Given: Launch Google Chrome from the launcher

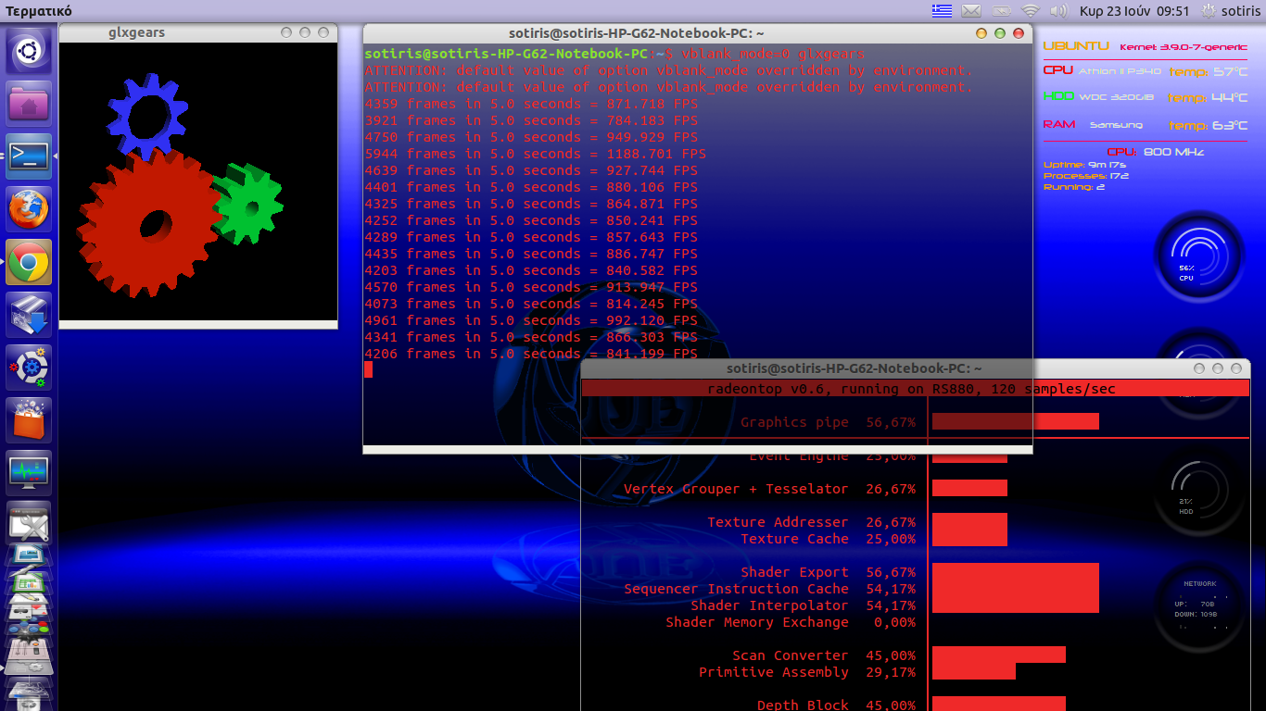Looking at the screenshot, I should (29, 263).
